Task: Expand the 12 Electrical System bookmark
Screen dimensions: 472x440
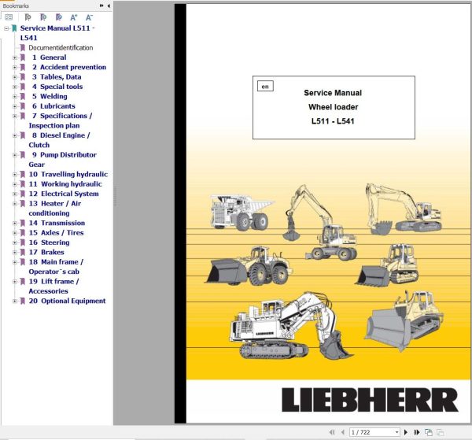Action: [x=14, y=194]
